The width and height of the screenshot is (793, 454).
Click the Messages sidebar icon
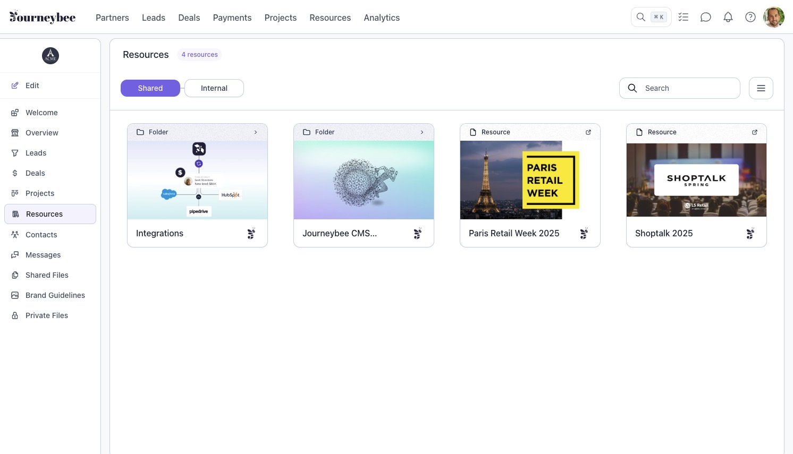pos(15,255)
